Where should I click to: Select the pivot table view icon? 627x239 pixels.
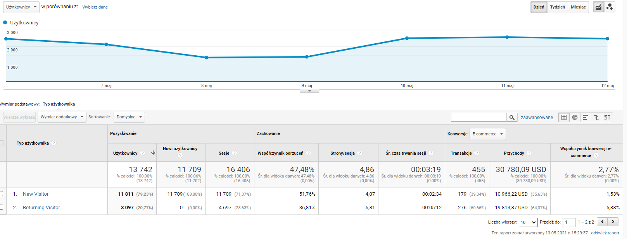coord(607,117)
